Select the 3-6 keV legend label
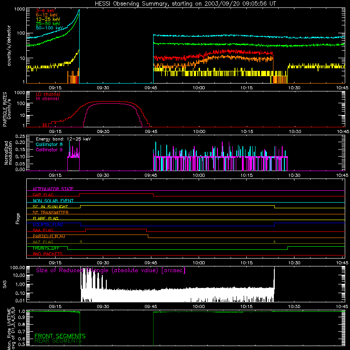350x350 pixels. [x=45, y=10]
